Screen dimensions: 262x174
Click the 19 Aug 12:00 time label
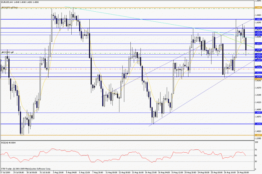(x=177, y=172)
